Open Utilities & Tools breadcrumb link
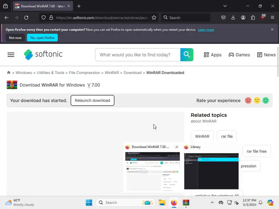This screenshot has height=209, width=279. click(x=50, y=73)
